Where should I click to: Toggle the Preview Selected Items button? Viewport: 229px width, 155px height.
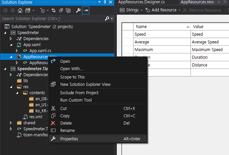(x=85, y=10)
